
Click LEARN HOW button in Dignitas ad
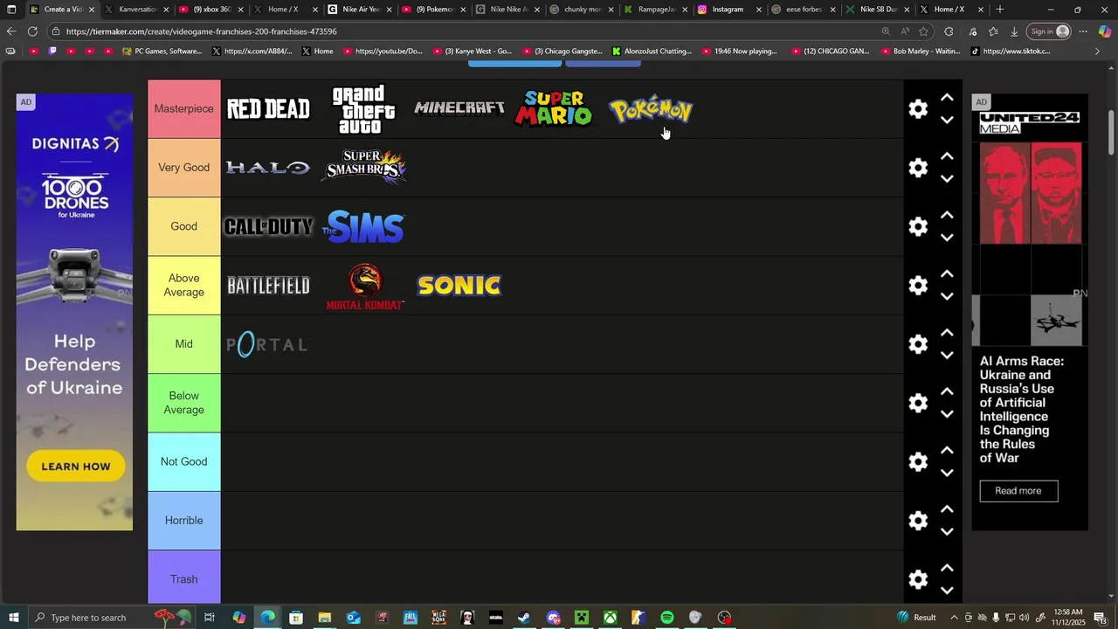[x=75, y=467]
